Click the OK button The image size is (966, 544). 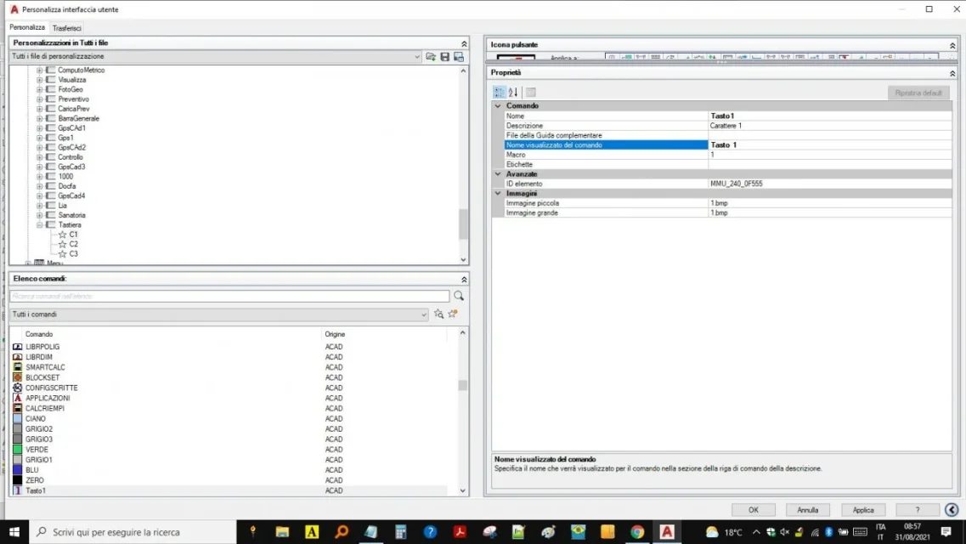pyautogui.click(x=753, y=510)
